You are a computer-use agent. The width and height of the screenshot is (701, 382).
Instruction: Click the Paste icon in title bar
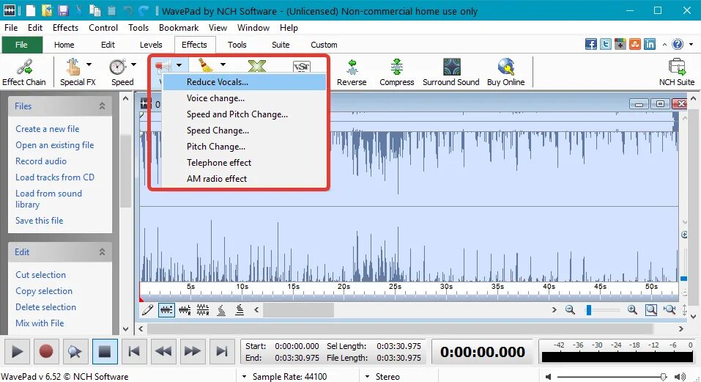point(112,10)
